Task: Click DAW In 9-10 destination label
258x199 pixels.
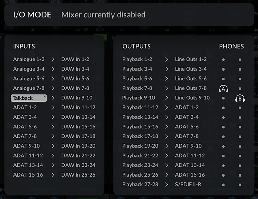Action: 77,98
